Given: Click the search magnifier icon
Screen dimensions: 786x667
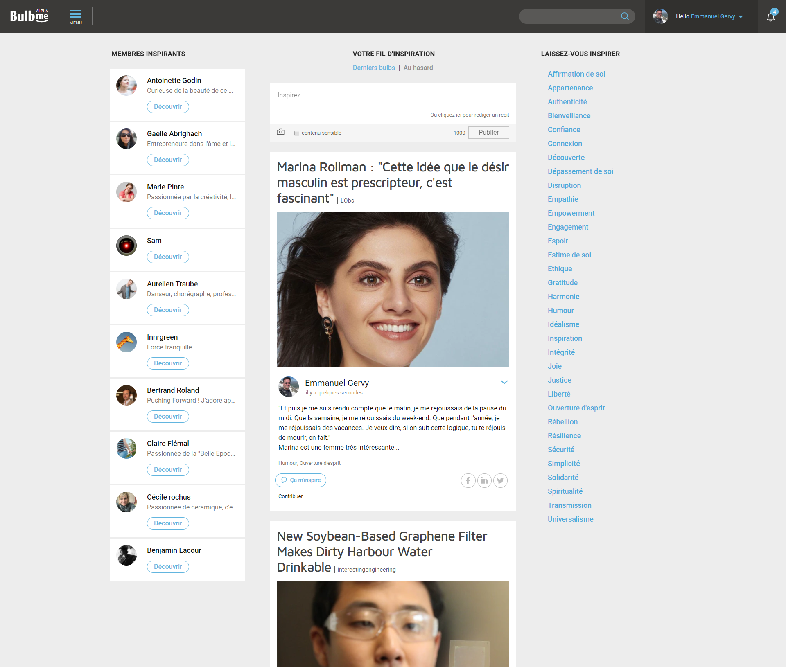Looking at the screenshot, I should pyautogui.click(x=625, y=16).
